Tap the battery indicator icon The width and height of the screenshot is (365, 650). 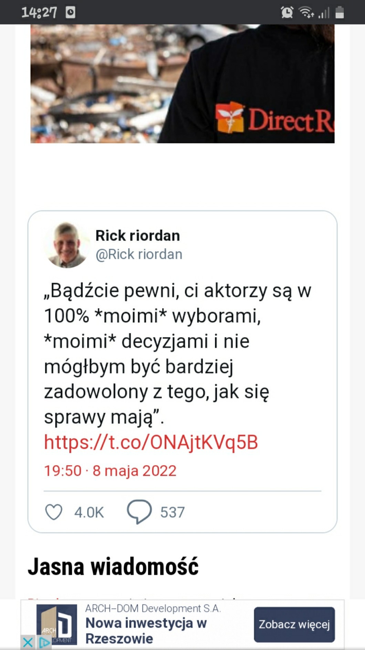pos(340,12)
